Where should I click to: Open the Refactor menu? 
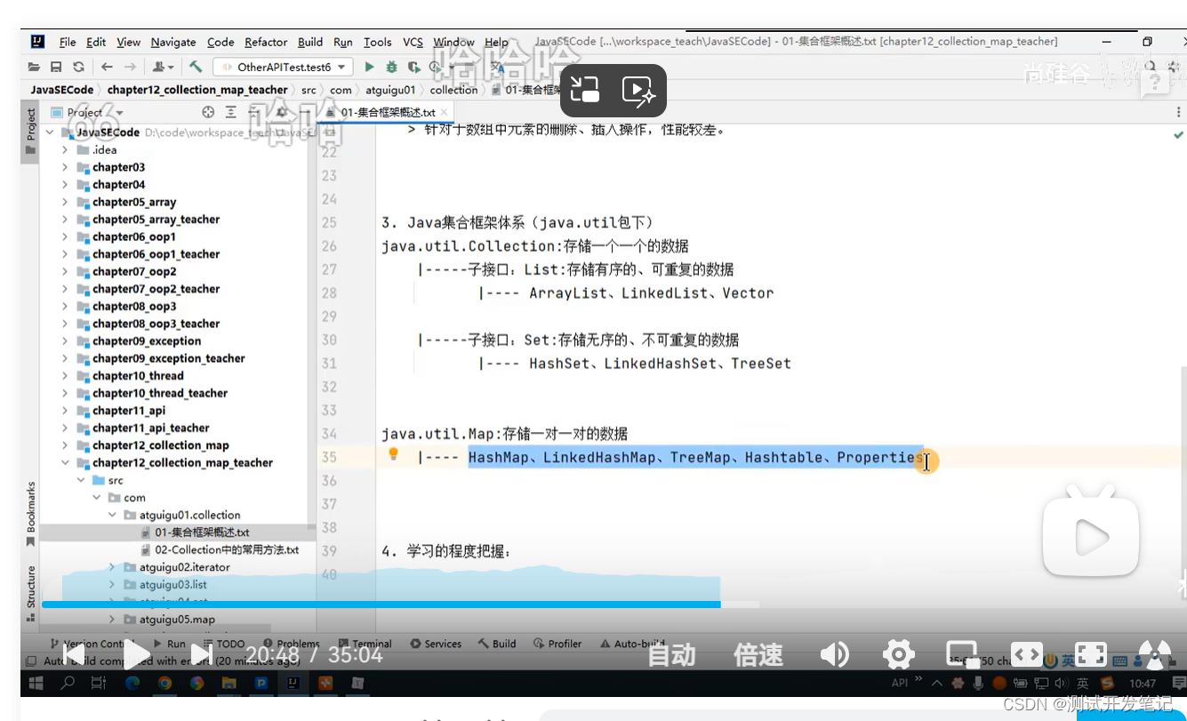[266, 42]
